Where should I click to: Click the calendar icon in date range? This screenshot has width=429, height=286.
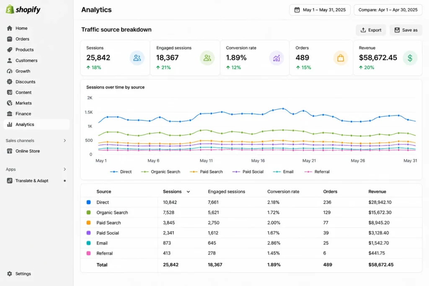(297, 10)
